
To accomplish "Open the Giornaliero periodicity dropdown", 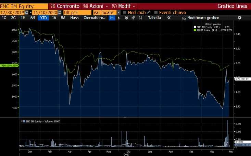I will 95,18.
